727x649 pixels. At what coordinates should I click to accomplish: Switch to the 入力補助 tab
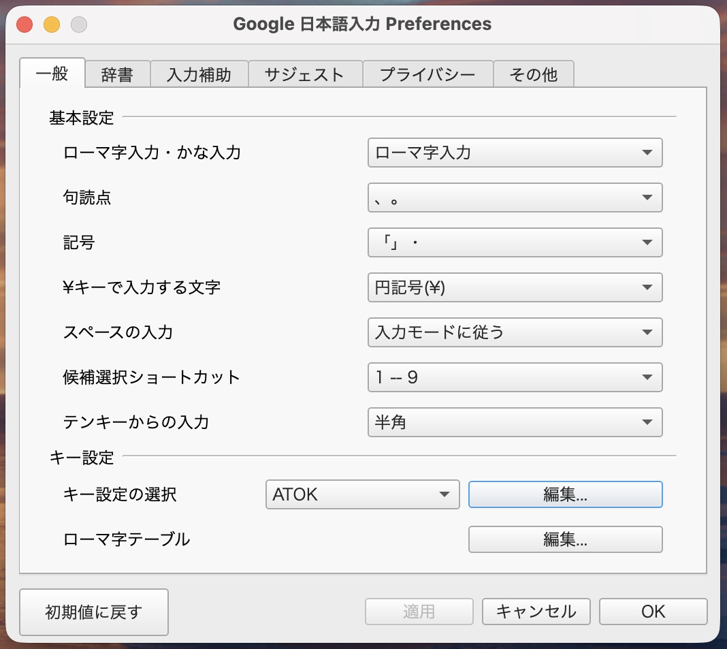point(199,74)
